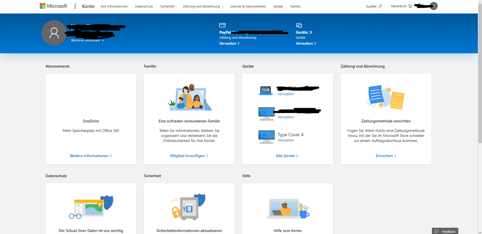This screenshot has height=234, width=482.
Task: Click Verwalten under Type Cover 4
Action: (286, 140)
